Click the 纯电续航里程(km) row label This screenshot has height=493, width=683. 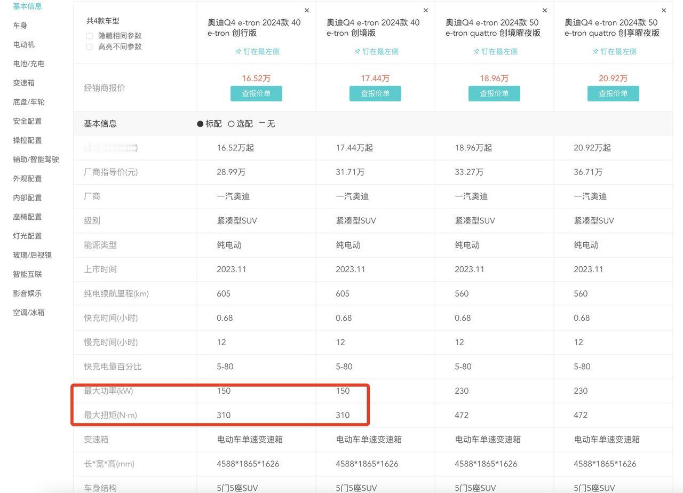coord(116,294)
